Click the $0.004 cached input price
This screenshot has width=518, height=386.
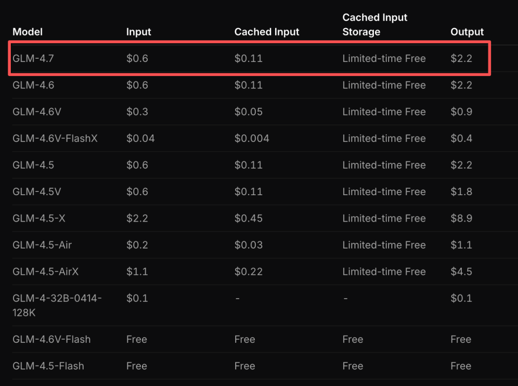click(251, 139)
